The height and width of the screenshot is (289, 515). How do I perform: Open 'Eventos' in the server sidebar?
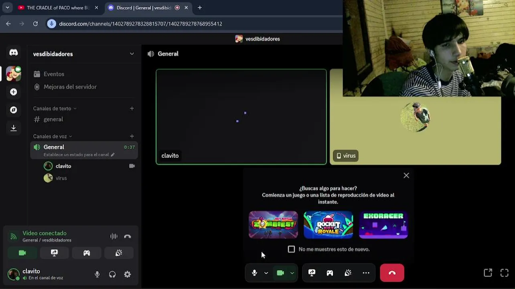(54, 74)
